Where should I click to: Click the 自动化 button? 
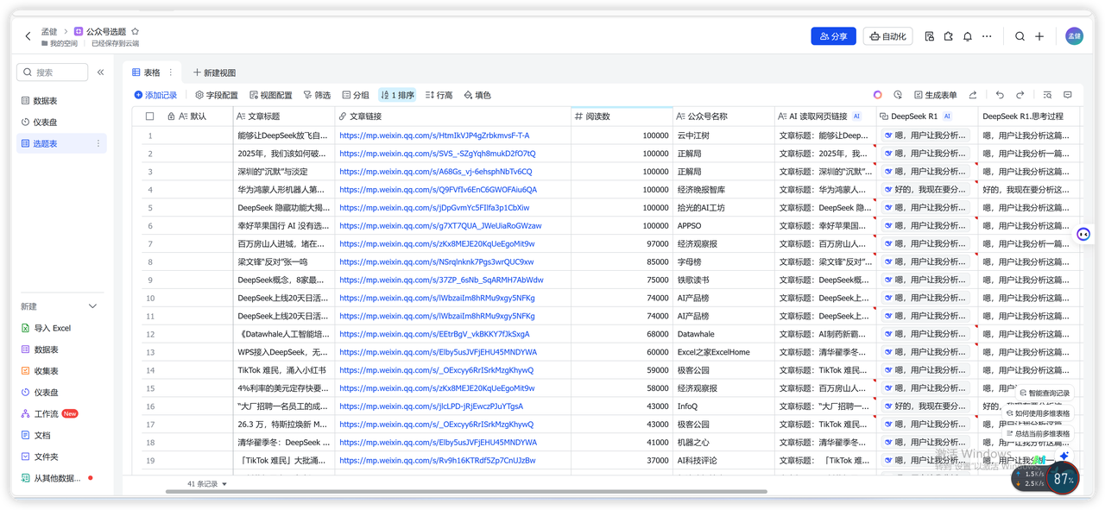[887, 36]
